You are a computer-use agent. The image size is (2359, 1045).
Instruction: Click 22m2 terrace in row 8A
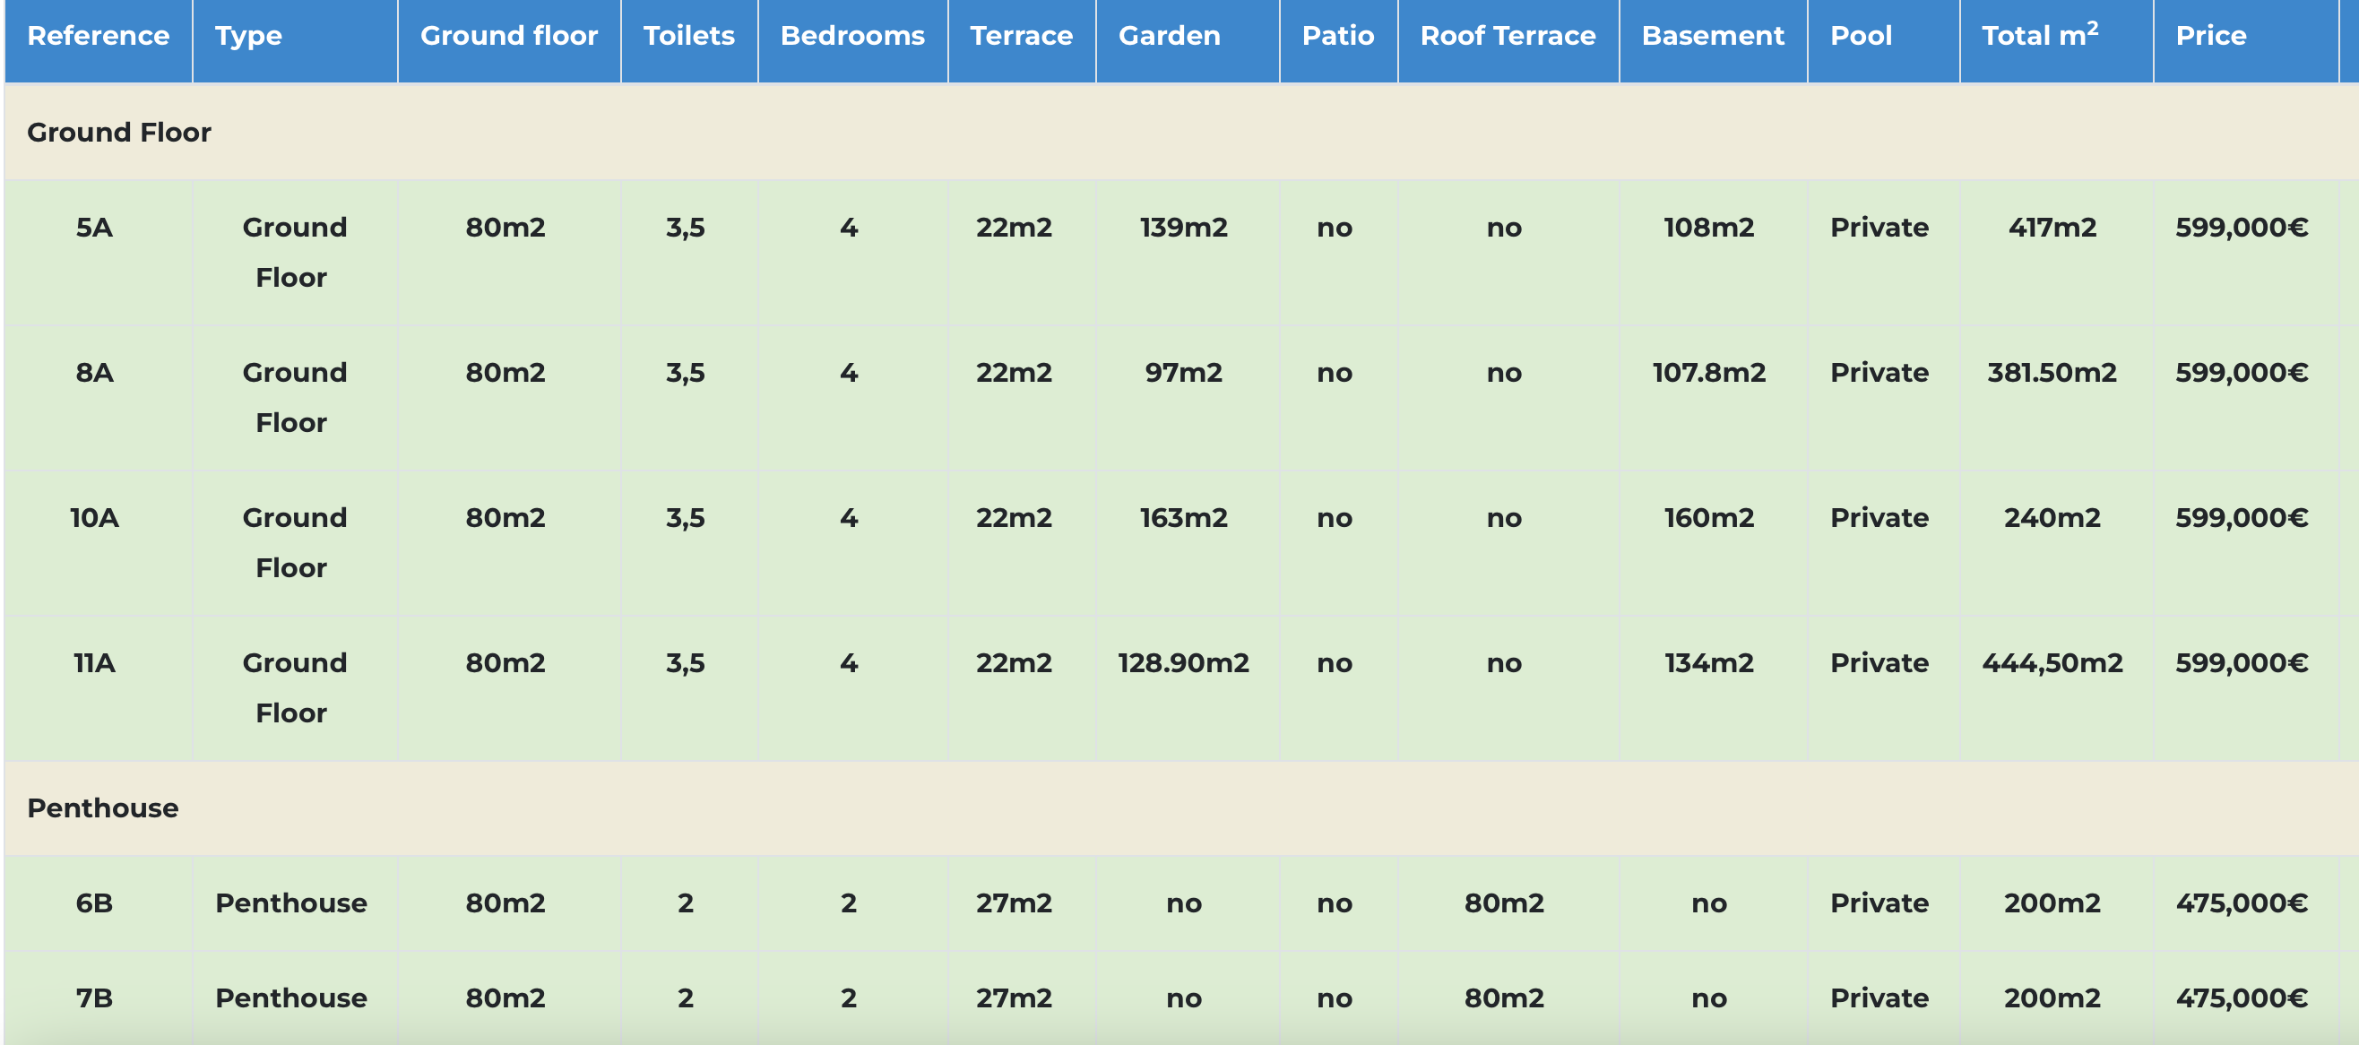point(1014,373)
